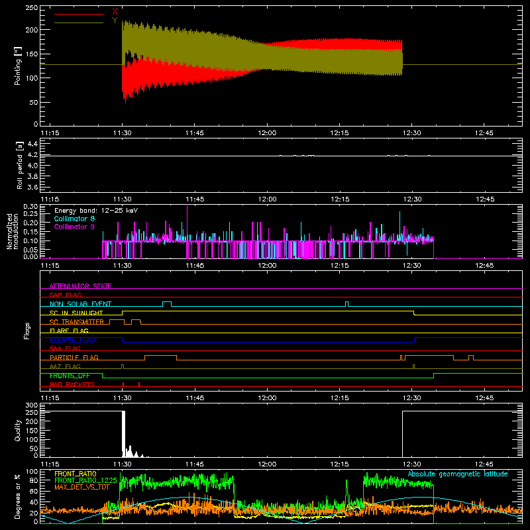
Task: Click the 12:15 tick under modulation plot
Action: click(x=339, y=266)
